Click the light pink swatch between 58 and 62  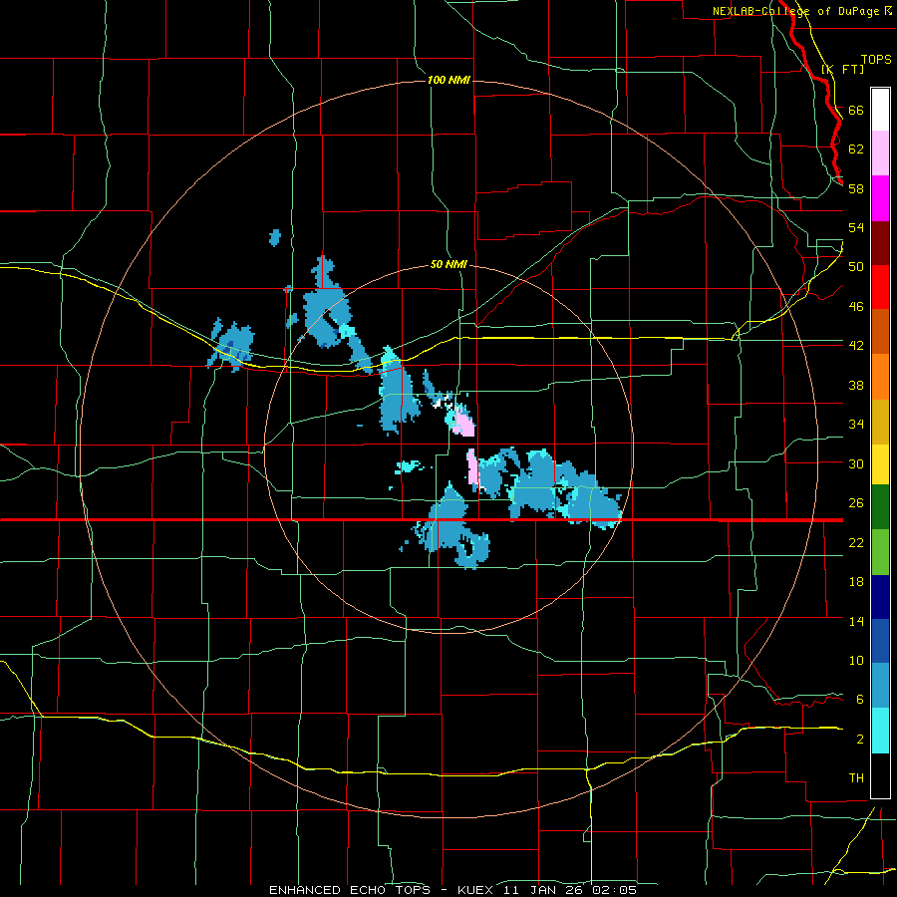(x=880, y=153)
